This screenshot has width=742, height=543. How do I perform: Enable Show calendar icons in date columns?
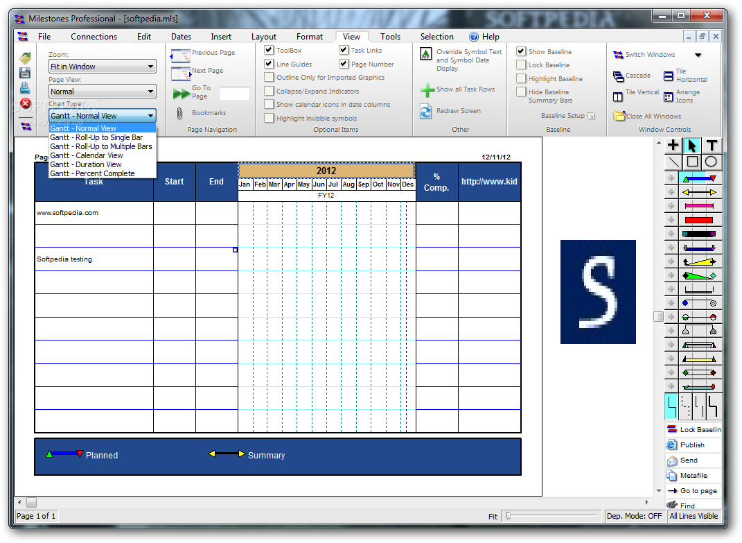coord(269,104)
